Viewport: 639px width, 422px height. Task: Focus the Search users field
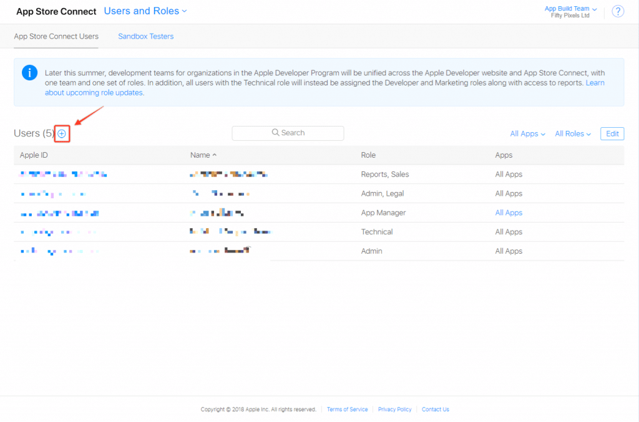(288, 133)
